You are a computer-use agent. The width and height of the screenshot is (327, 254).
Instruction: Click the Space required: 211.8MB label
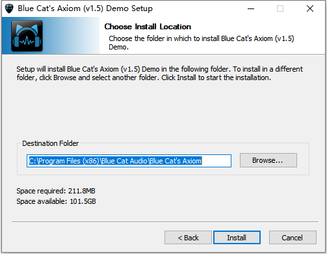click(56, 191)
